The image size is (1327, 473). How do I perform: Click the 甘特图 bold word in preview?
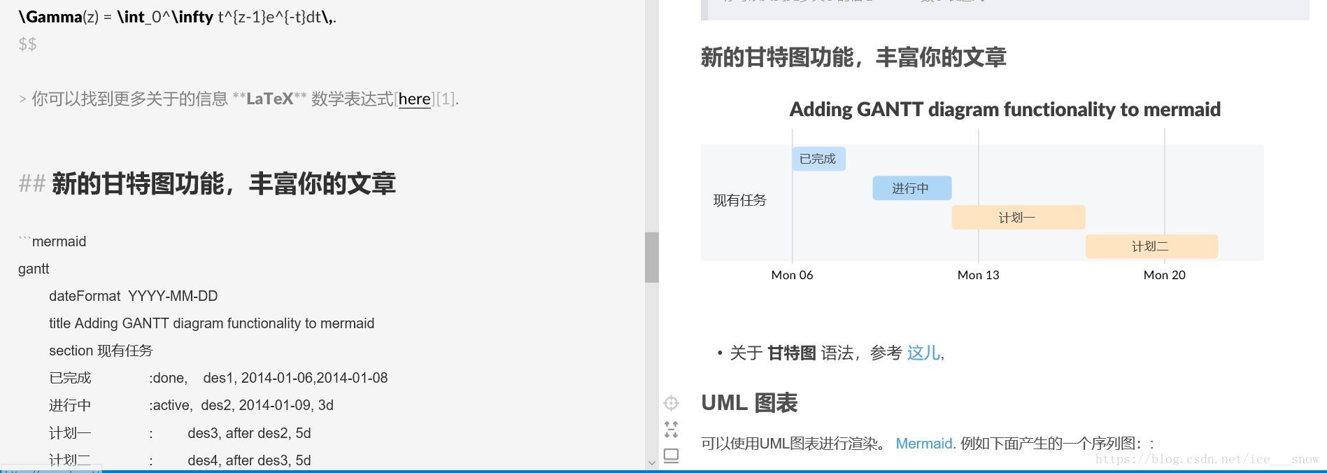792,353
